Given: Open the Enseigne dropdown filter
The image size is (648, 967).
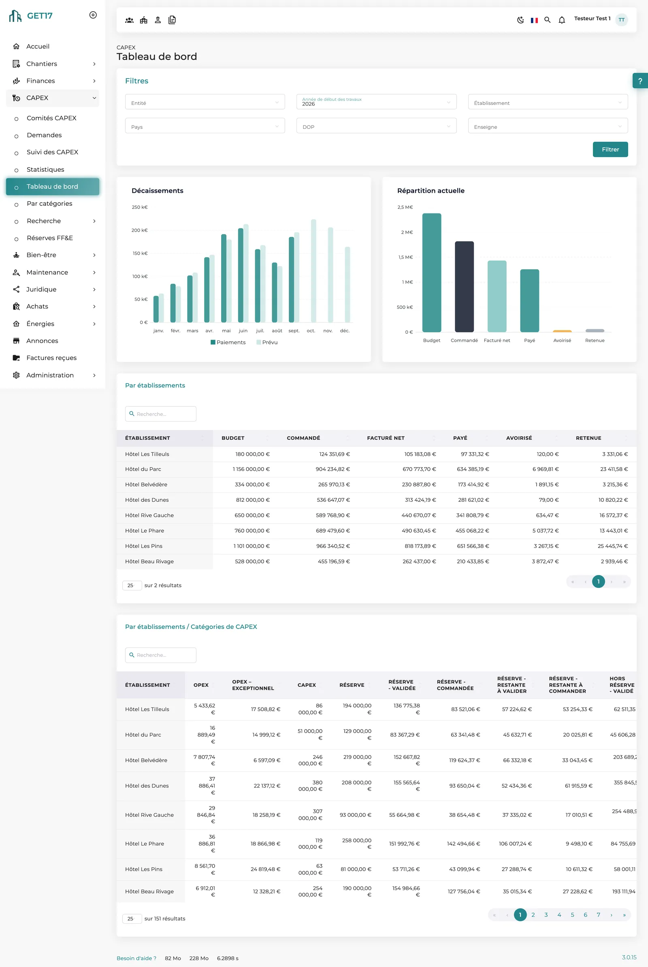Looking at the screenshot, I should (548, 126).
